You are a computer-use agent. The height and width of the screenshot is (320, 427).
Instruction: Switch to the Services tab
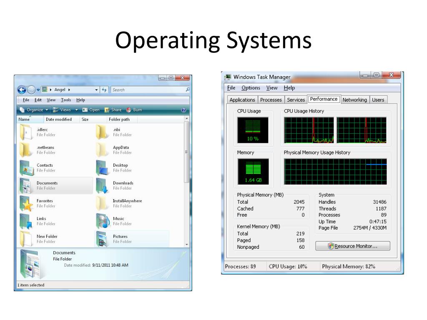[296, 100]
